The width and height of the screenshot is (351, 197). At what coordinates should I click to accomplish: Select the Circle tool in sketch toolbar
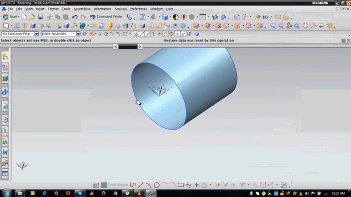tap(157, 185)
